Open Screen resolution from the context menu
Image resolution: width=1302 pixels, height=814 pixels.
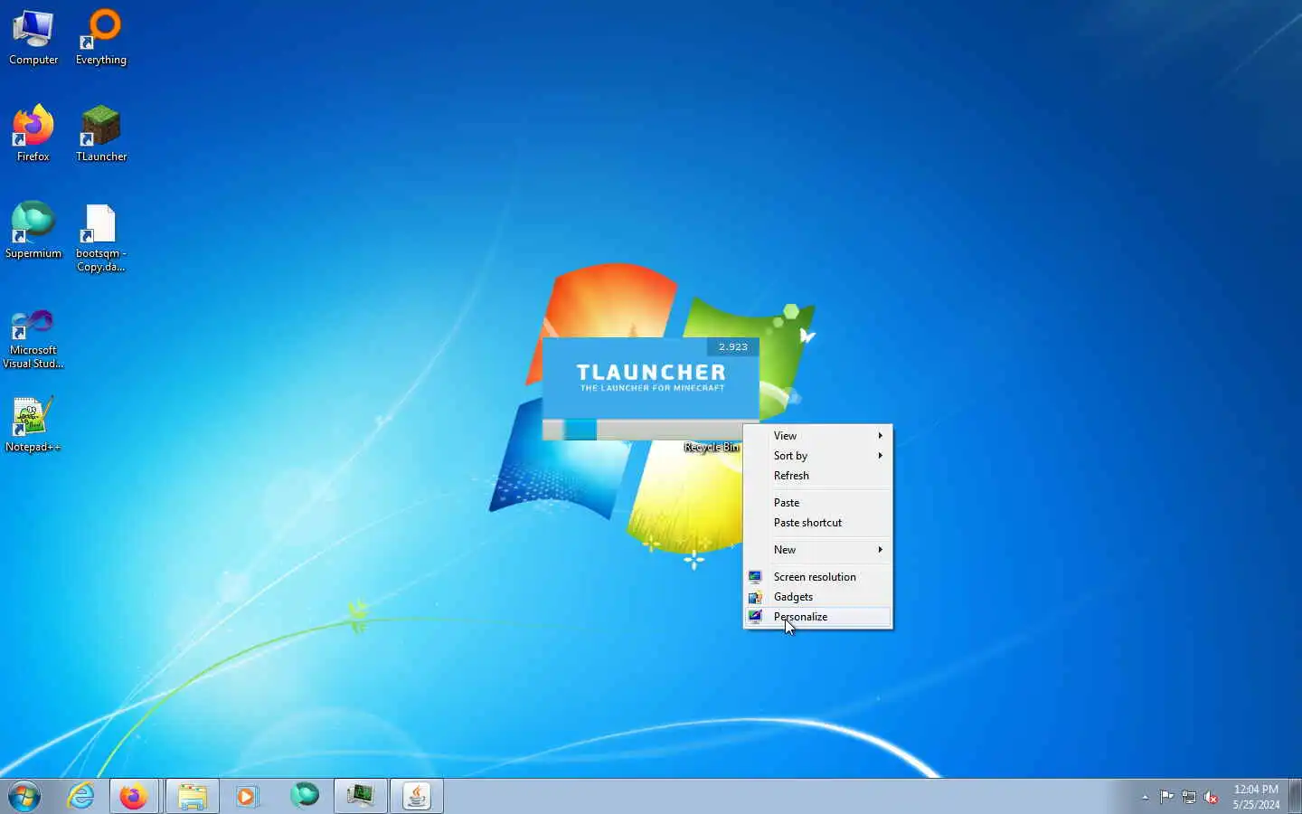[817, 577]
